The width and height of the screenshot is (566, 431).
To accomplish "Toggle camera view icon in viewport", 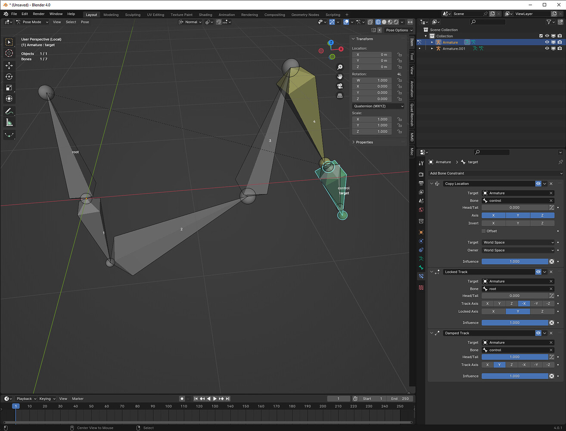I will tap(340, 86).
